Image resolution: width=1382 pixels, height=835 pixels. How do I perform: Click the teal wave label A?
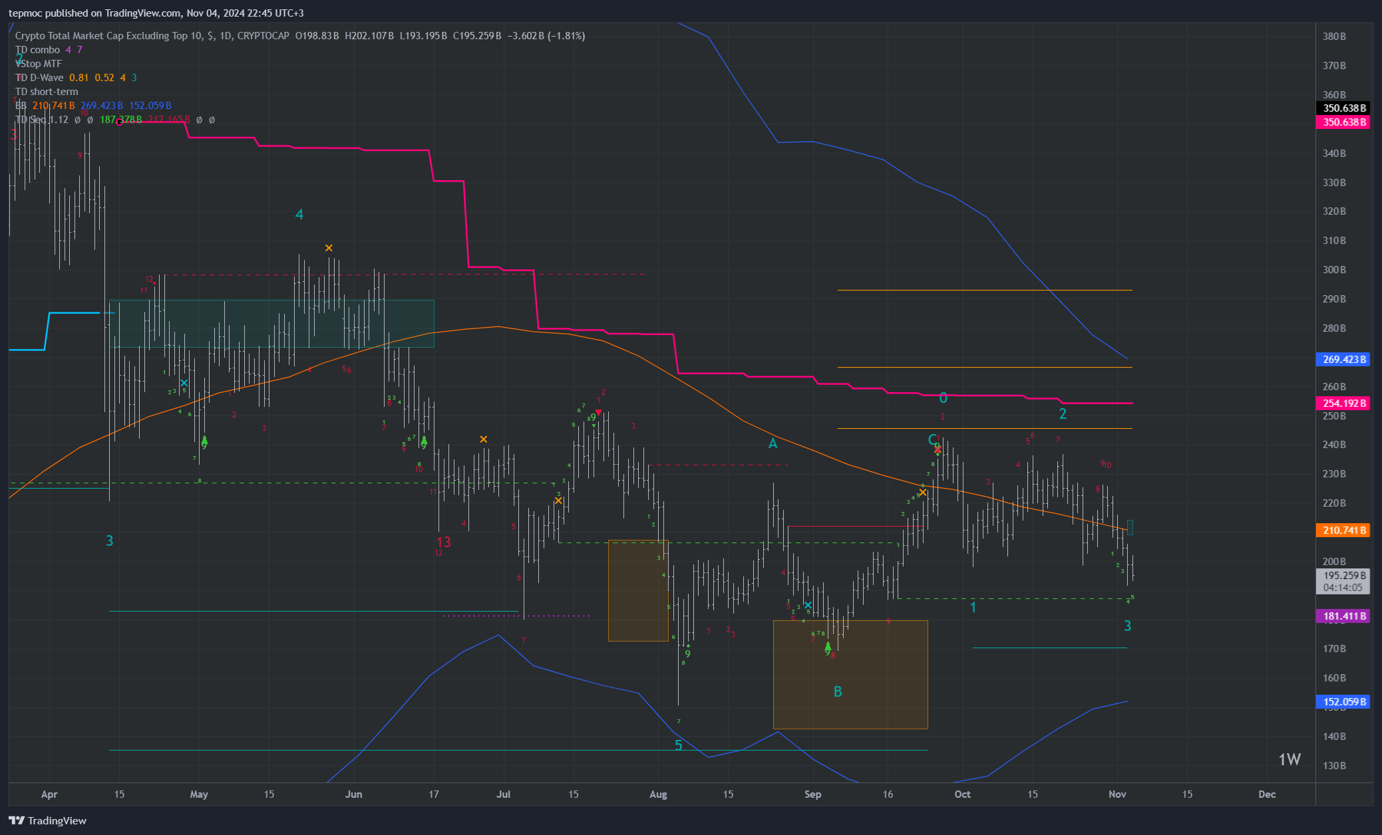[773, 443]
